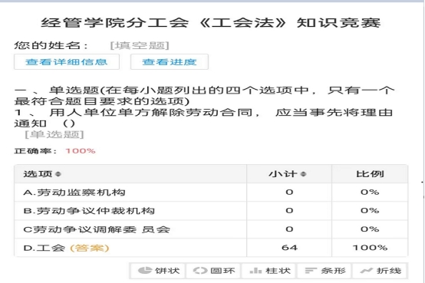Sort table by 小计 column arrow
Screen dimensions: 425x283
303,174
